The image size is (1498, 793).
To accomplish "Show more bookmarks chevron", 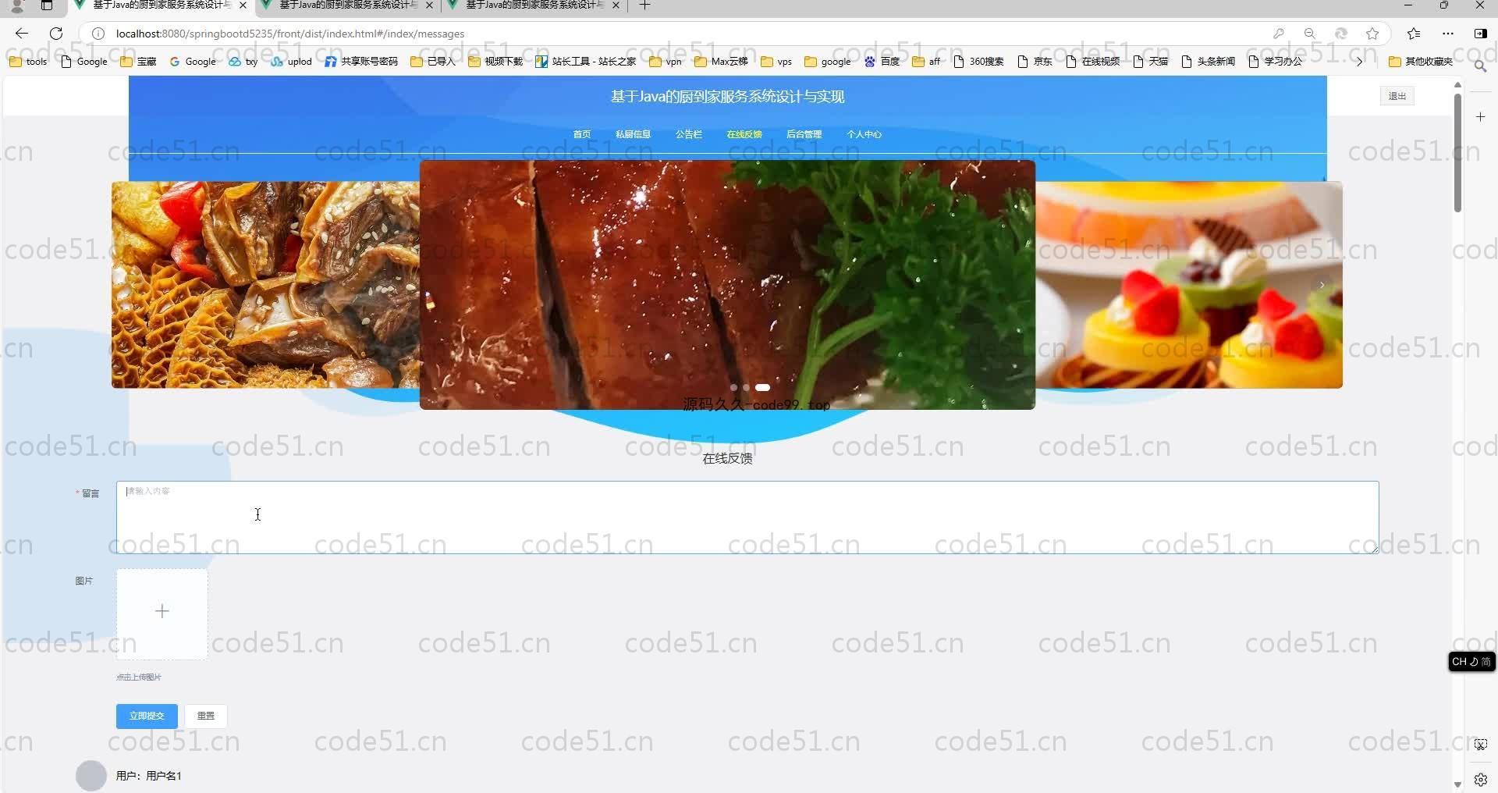I will pos(1359,62).
